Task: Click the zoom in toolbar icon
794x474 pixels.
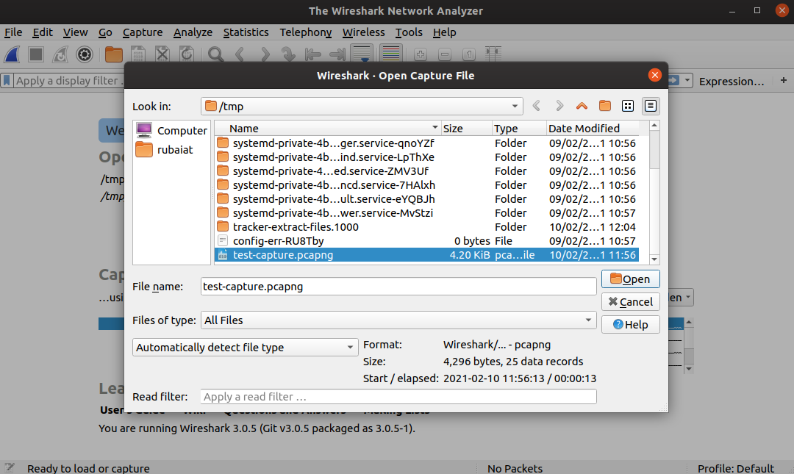Action: pyautogui.click(x=419, y=53)
